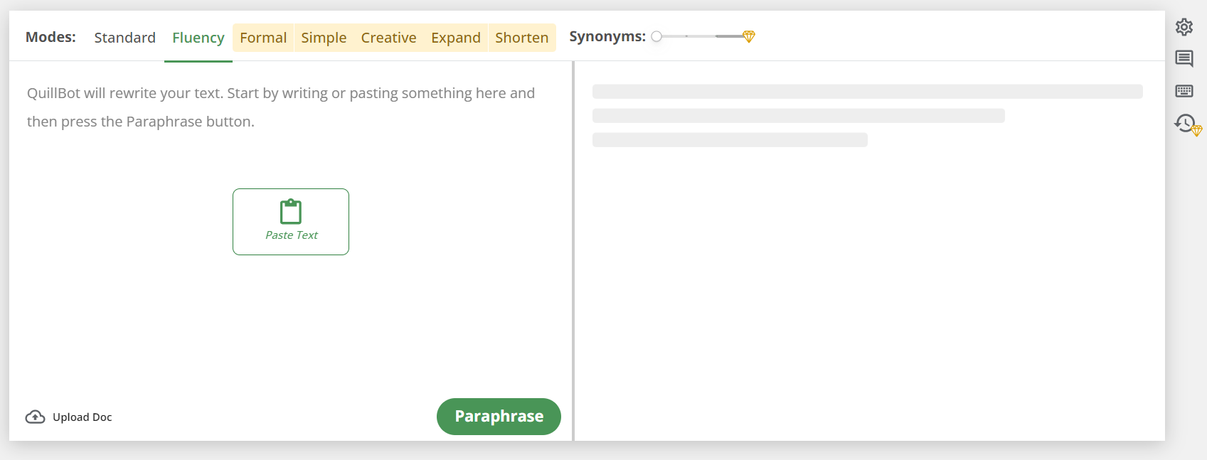This screenshot has height=460, width=1207.
Task: Select the Standard mode
Action: (124, 38)
